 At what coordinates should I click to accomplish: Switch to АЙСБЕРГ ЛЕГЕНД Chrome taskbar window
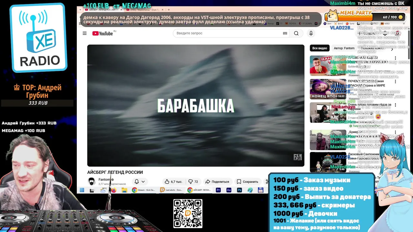tap(199, 190)
